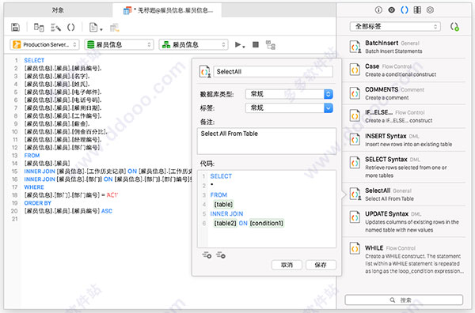Click the SelectAll snippet name field
The height and width of the screenshot is (313, 475).
click(273, 72)
